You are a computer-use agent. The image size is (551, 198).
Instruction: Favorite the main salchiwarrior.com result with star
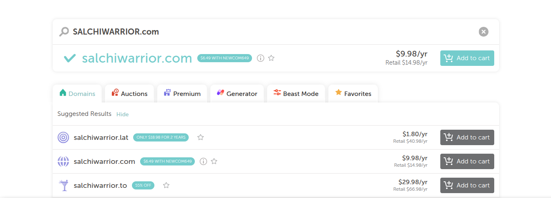[x=271, y=58]
